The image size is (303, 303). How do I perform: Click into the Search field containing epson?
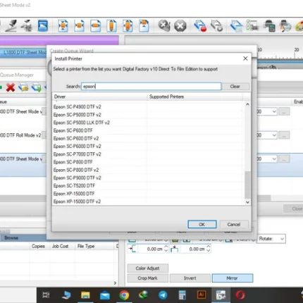(x=151, y=87)
